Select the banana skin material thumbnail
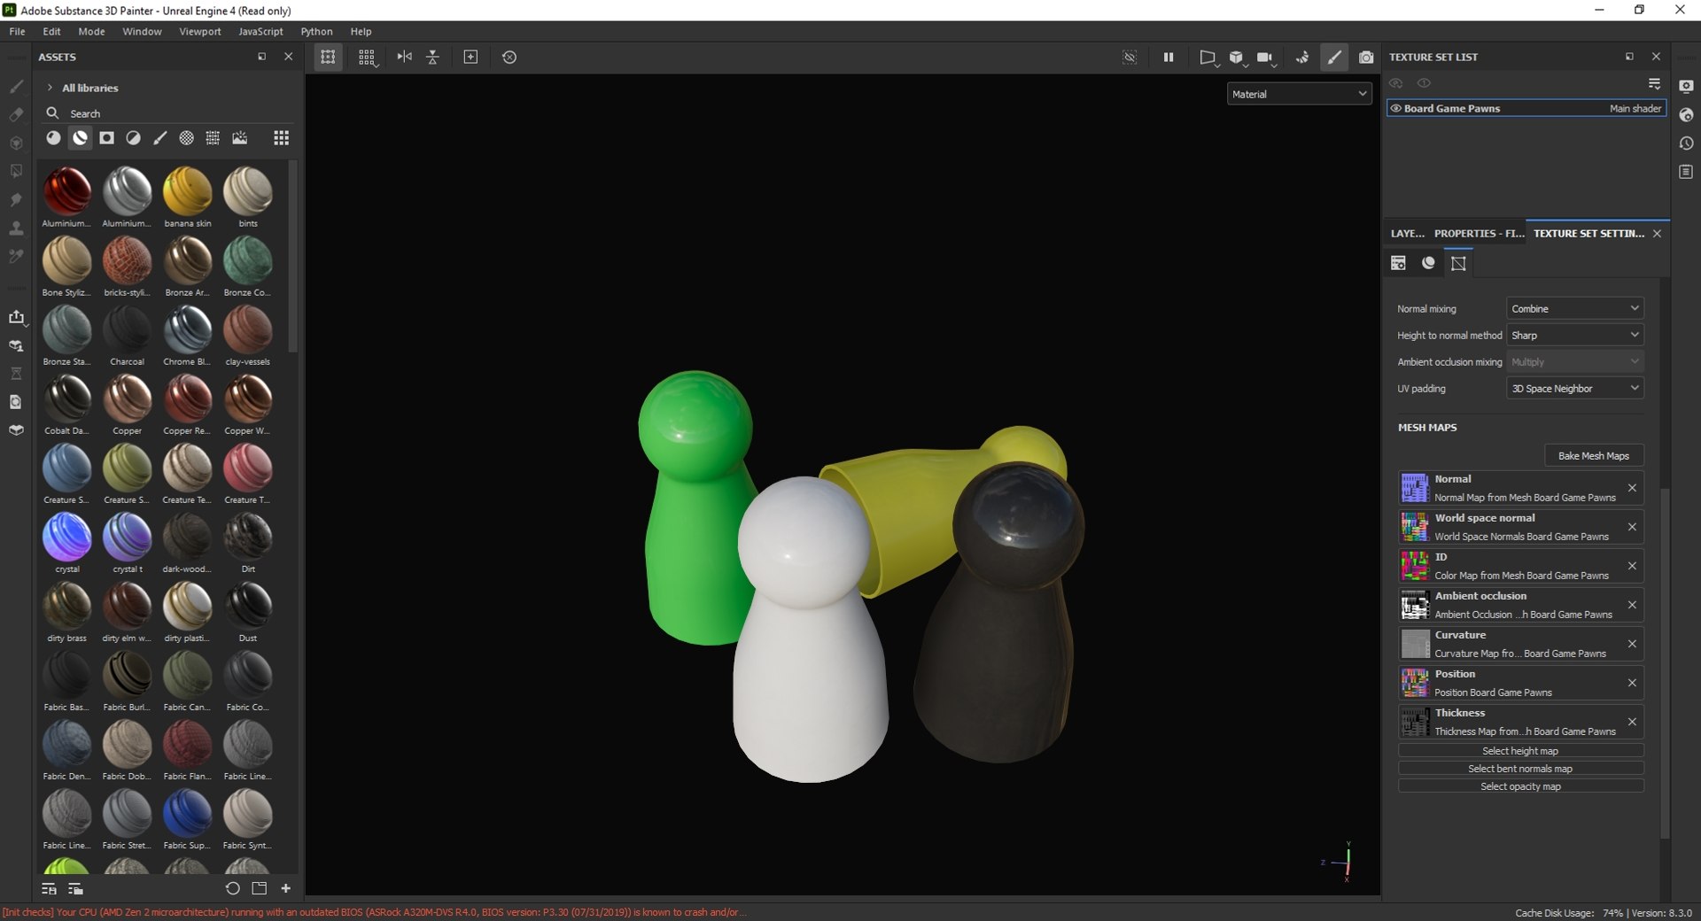1701x921 pixels. 187,191
